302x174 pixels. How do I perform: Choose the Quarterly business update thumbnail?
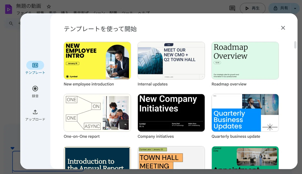pyautogui.click(x=245, y=113)
